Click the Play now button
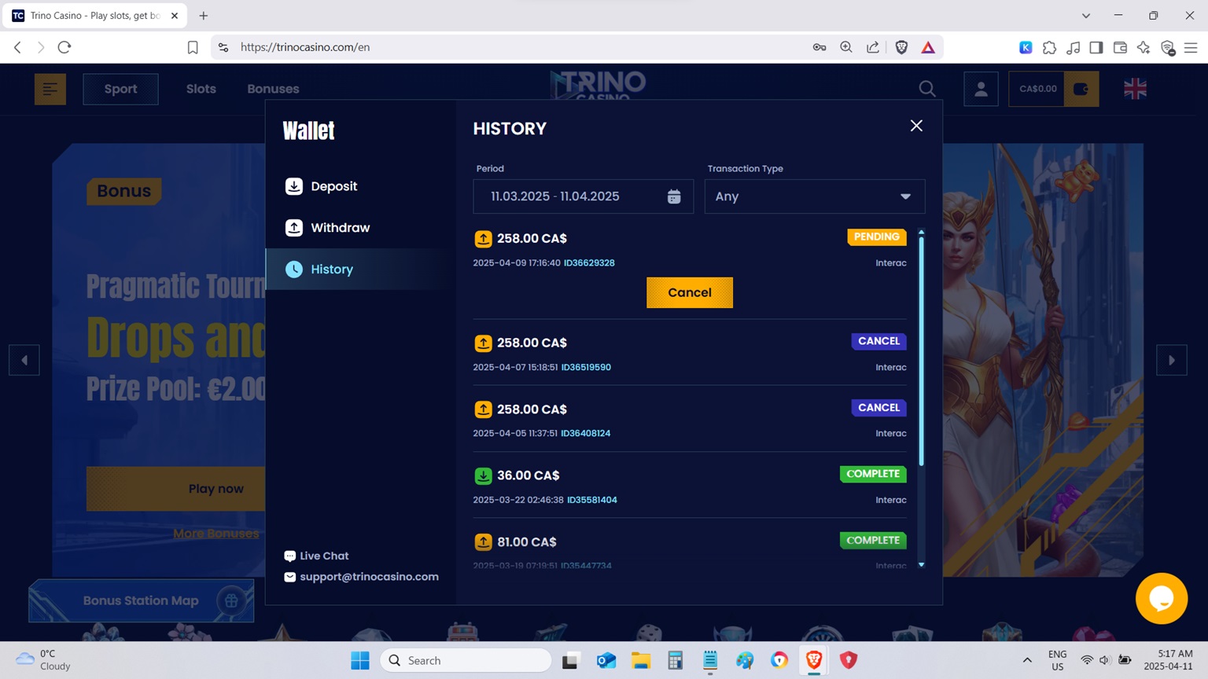The image size is (1208, 679). (x=176, y=489)
